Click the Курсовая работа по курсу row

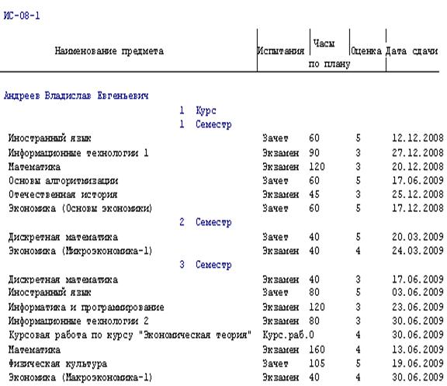pos(226,335)
